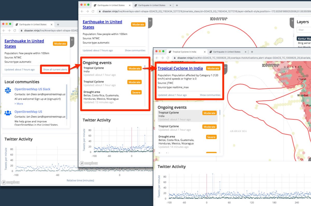311x206 pixels.
Task: Go back in the middle browser window
Action: [82, 11]
